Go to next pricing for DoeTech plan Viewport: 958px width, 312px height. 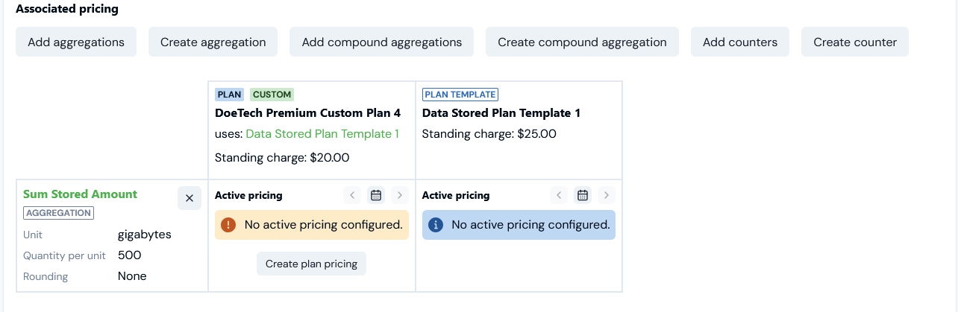pos(400,195)
